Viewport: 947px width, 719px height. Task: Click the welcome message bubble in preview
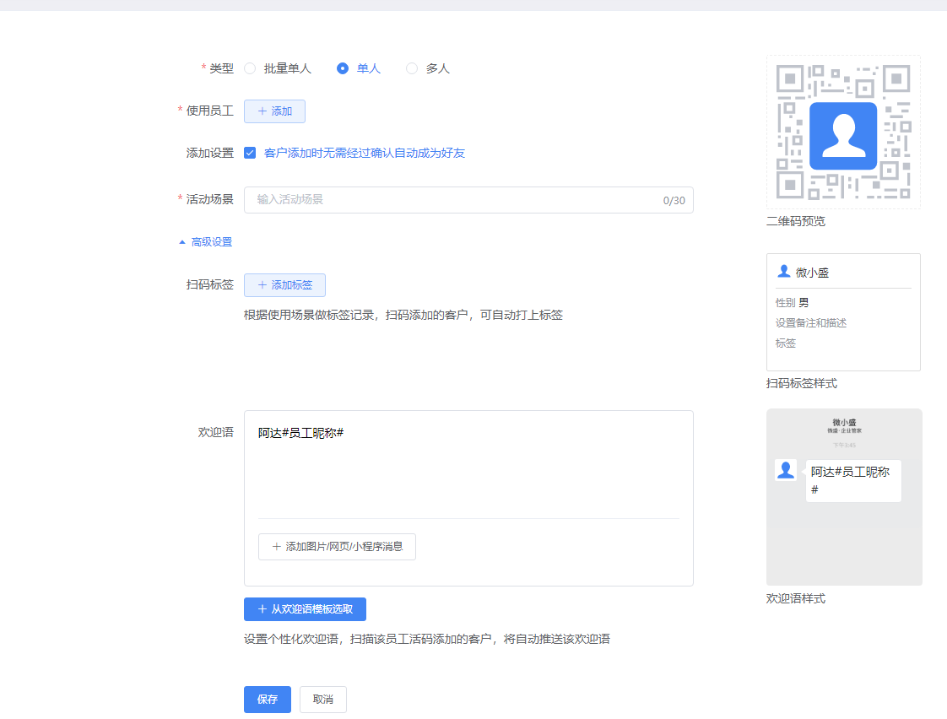[x=852, y=480]
